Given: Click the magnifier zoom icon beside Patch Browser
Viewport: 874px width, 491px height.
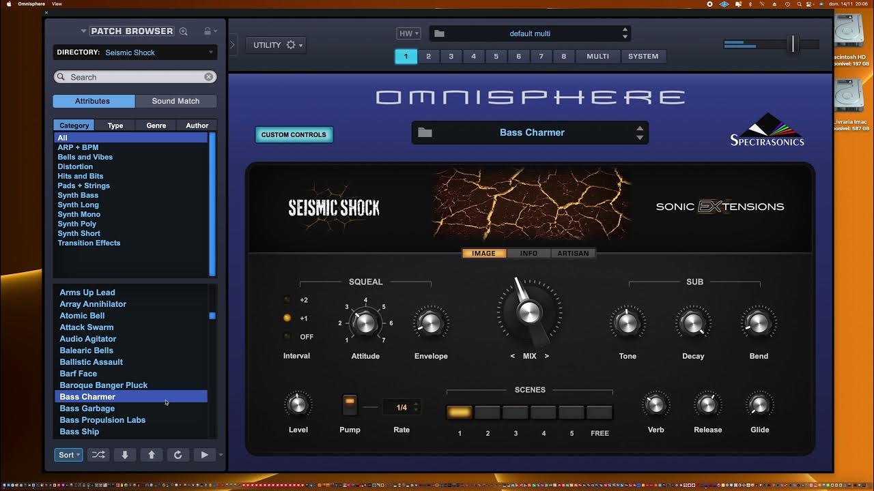Looking at the screenshot, I should (x=183, y=31).
